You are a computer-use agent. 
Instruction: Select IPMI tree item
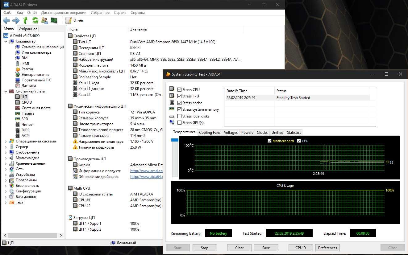pos(25,64)
